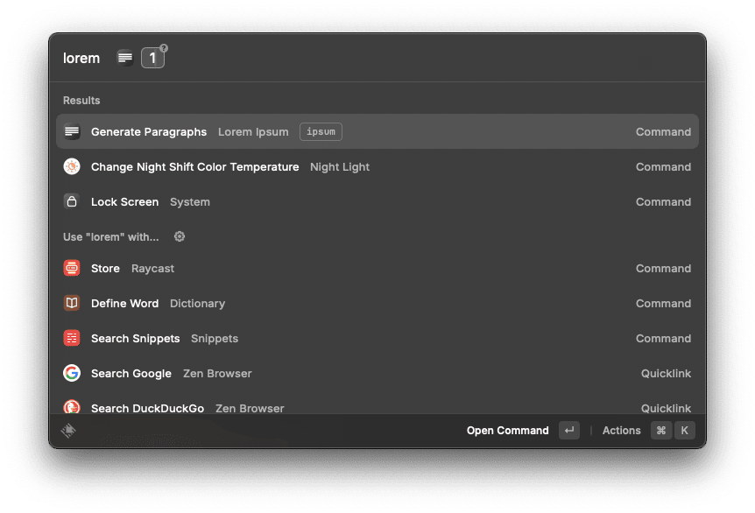Screen dimensions: 755x513
Task: Click 'Command' label on the Define Word row
Action: click(664, 303)
